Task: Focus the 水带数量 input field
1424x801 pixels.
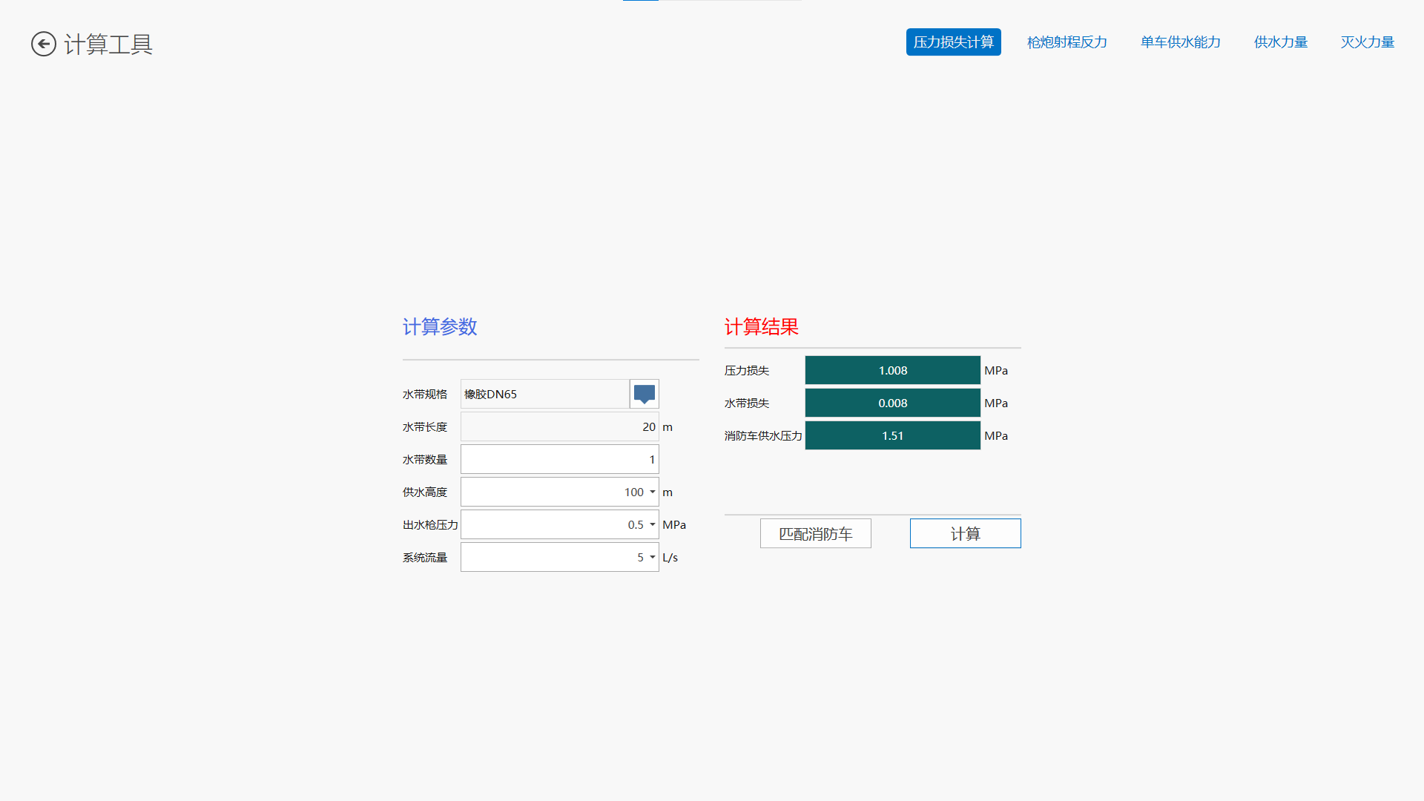Action: 560,459
